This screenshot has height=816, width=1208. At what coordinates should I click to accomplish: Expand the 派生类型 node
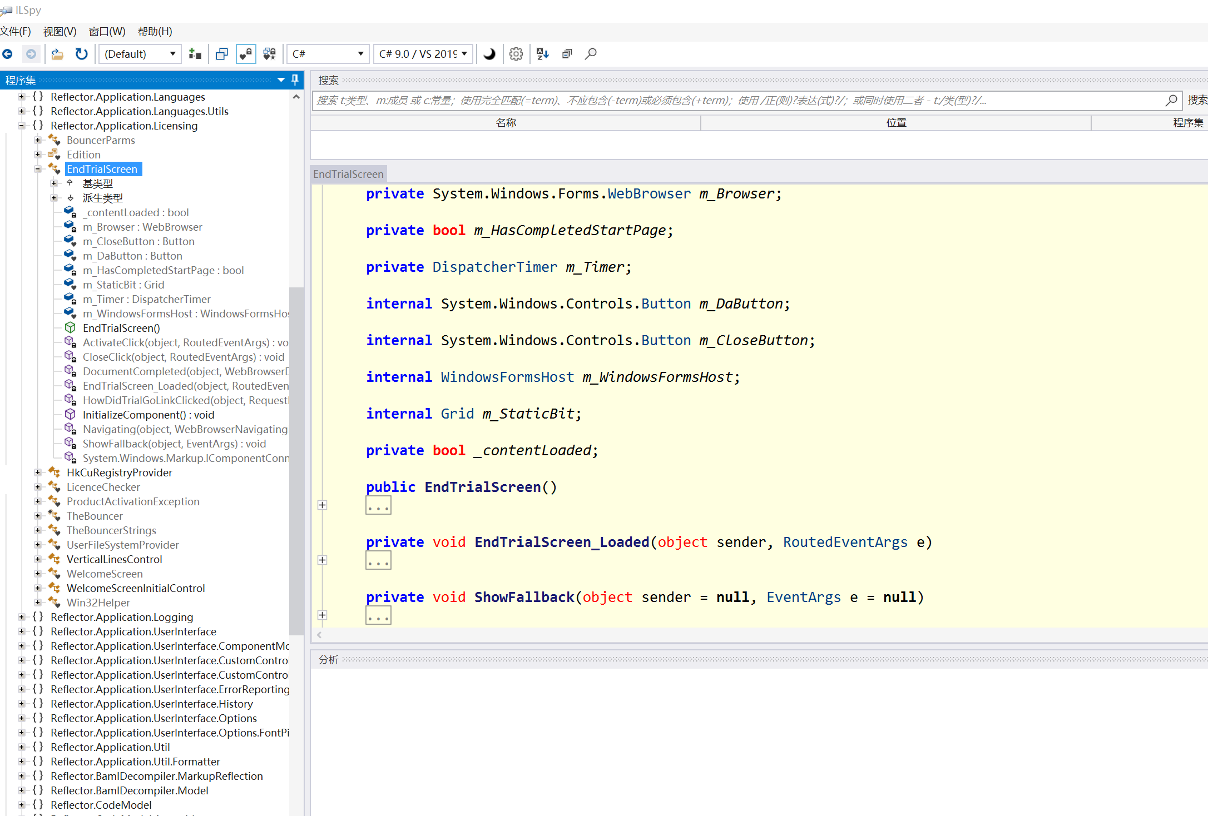tap(54, 198)
